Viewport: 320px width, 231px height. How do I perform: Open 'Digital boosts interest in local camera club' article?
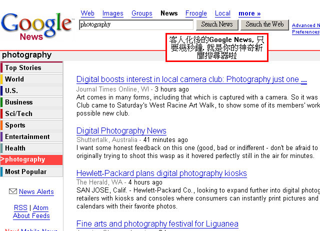(191, 79)
